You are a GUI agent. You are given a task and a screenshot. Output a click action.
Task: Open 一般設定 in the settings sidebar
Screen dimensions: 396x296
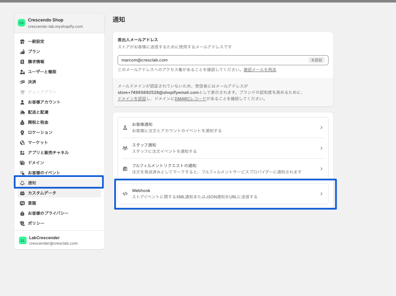click(x=36, y=42)
